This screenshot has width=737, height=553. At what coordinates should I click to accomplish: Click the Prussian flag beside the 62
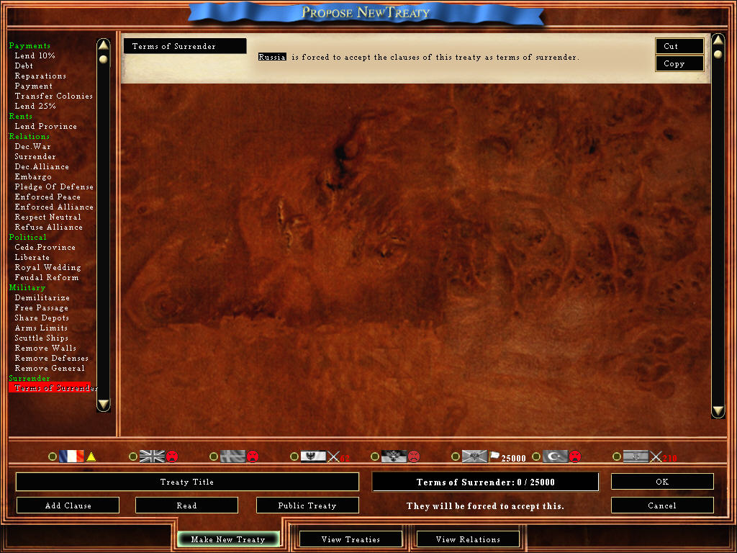[x=314, y=456]
